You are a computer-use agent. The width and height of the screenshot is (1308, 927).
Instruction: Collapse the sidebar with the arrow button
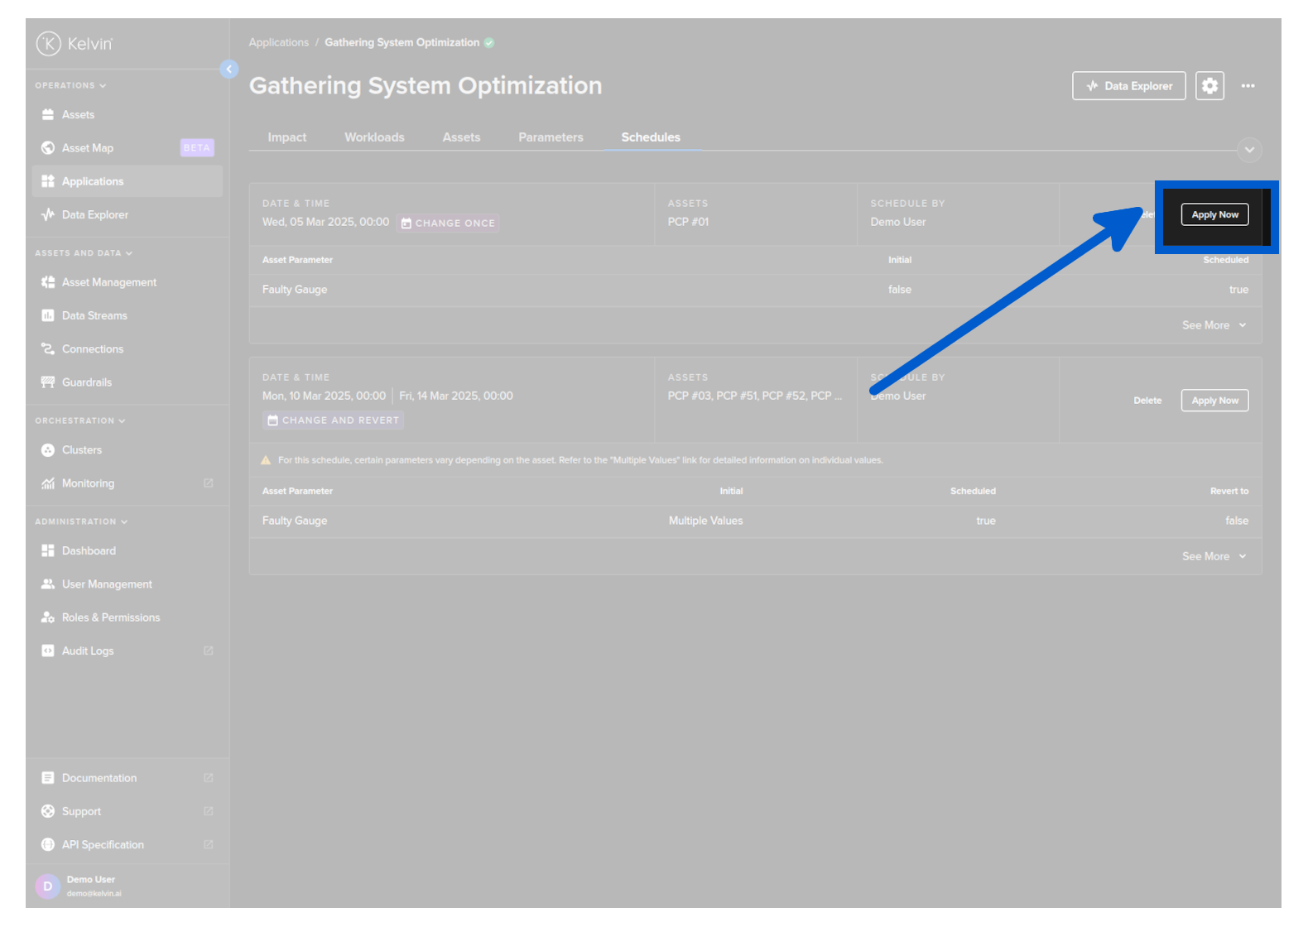229,70
